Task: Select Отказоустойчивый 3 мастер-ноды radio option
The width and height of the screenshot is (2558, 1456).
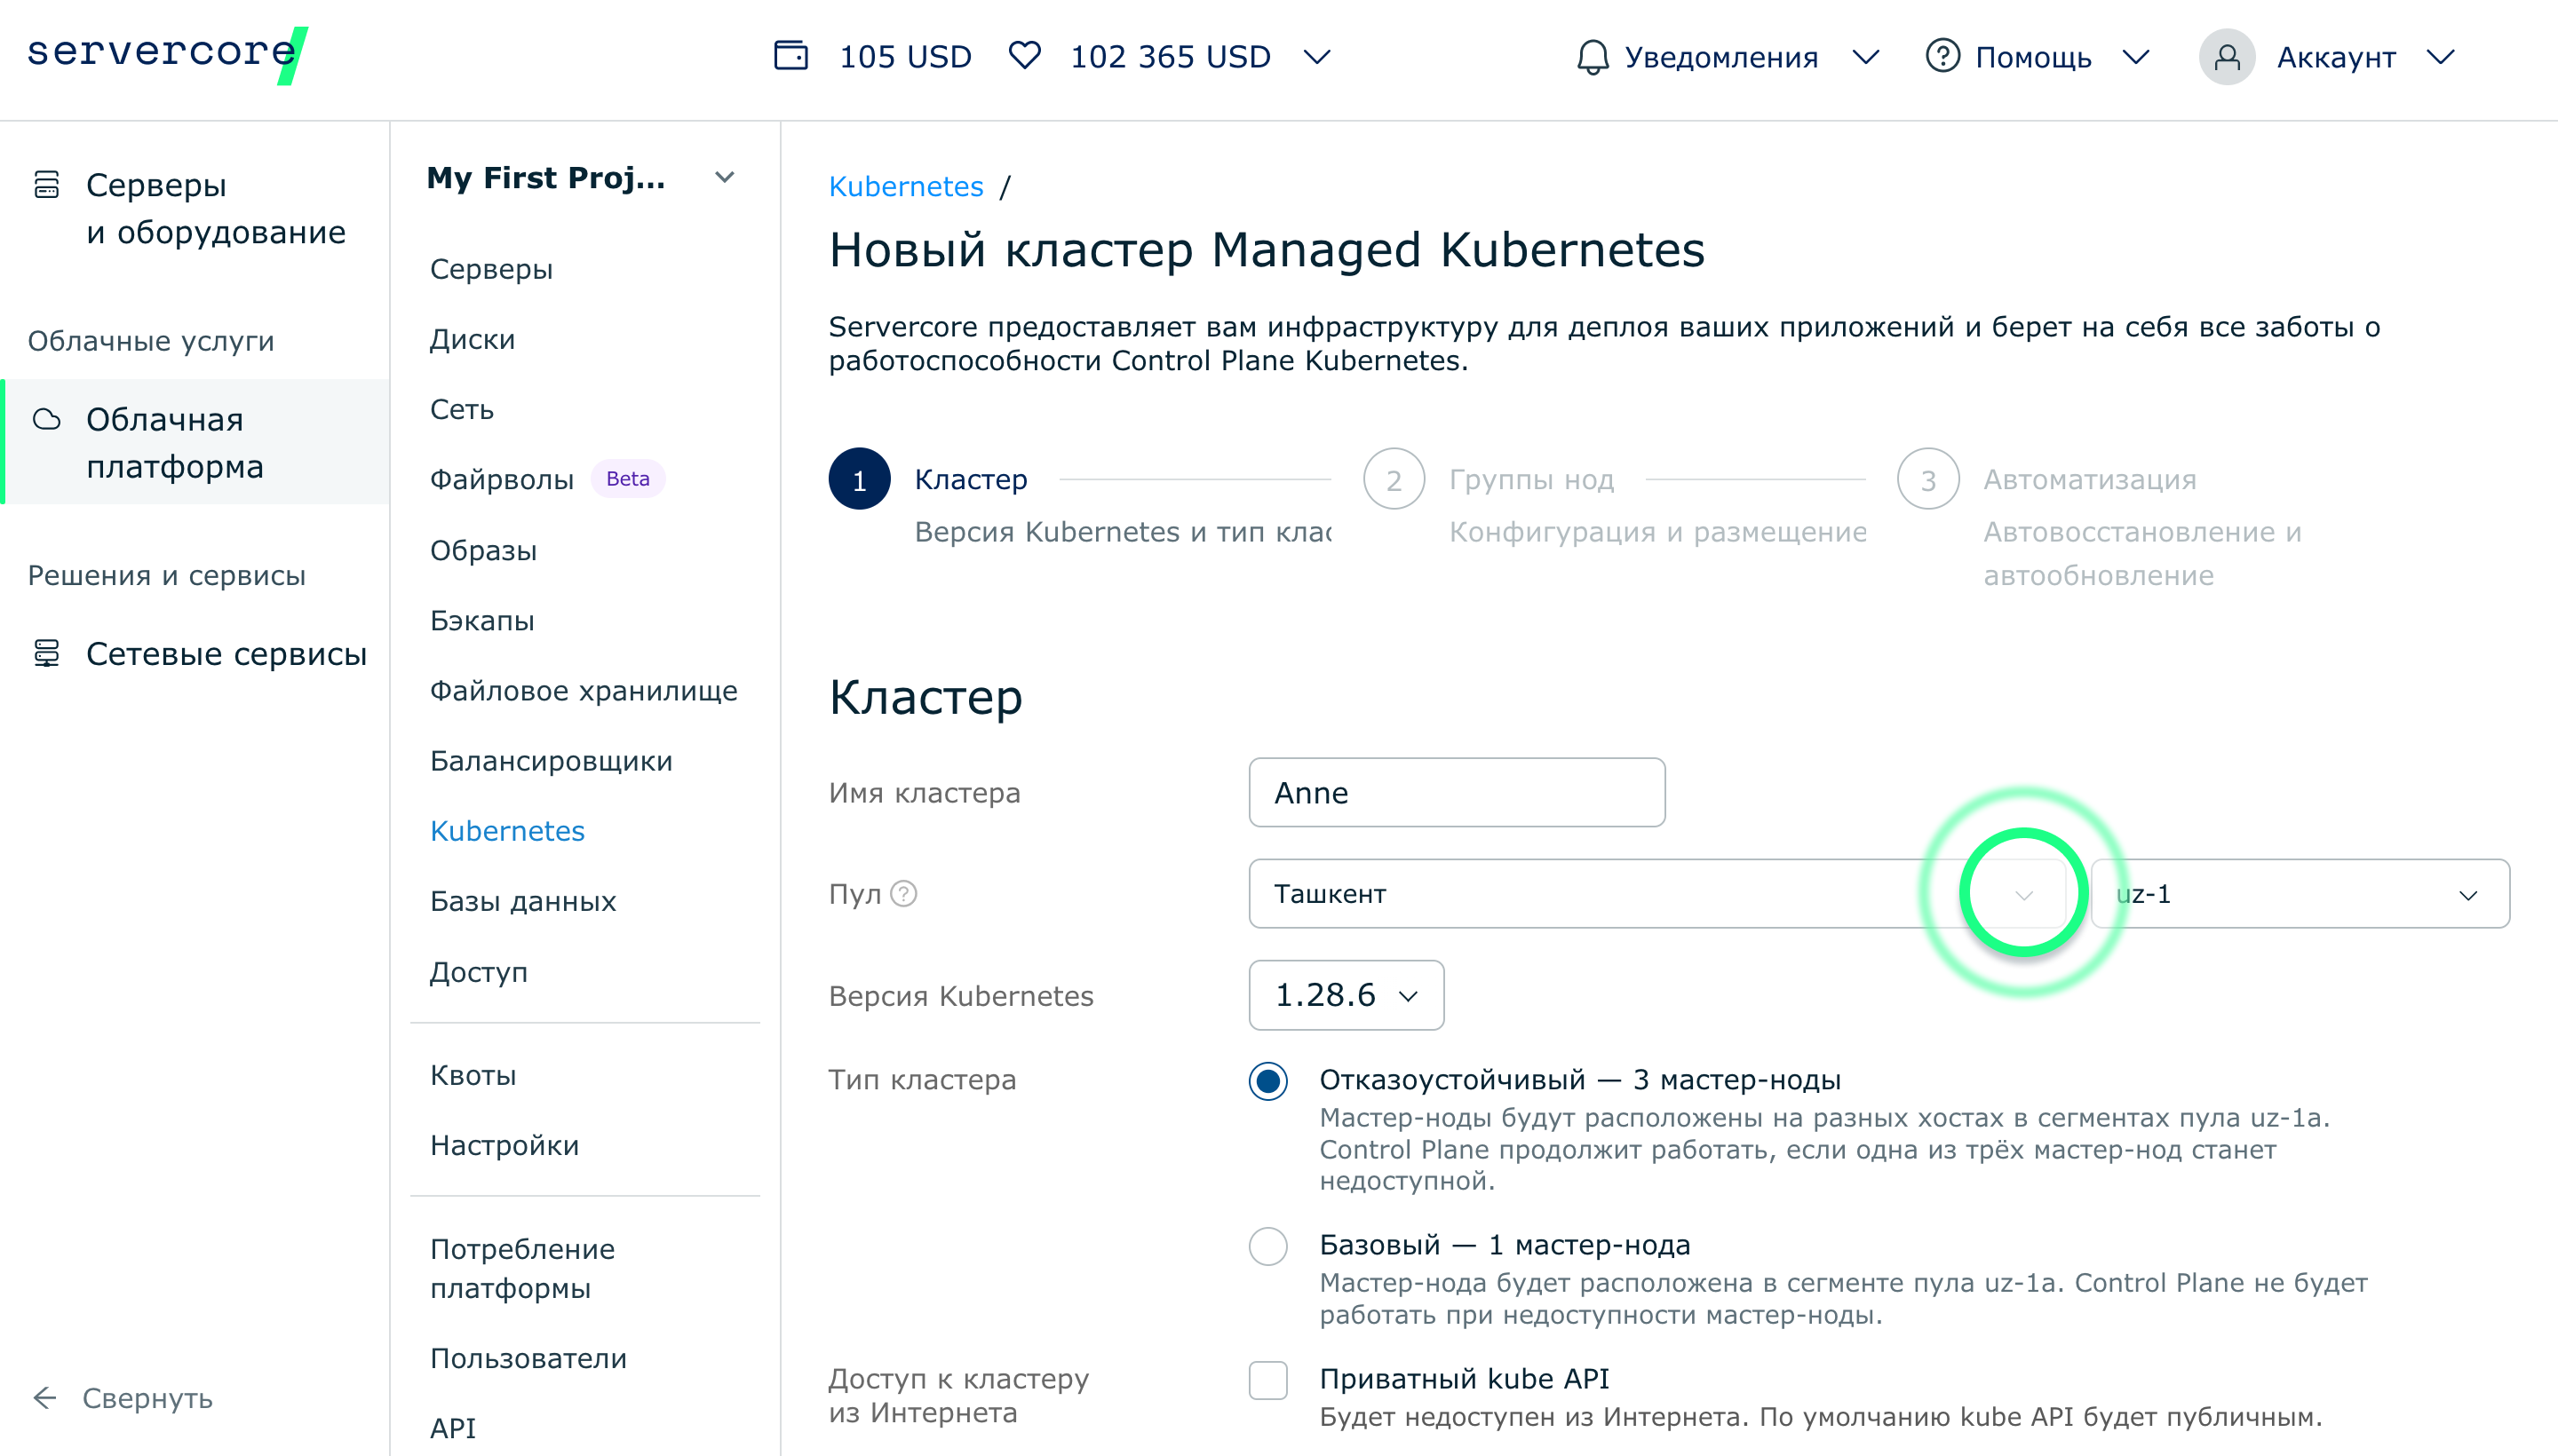Action: coord(1267,1081)
